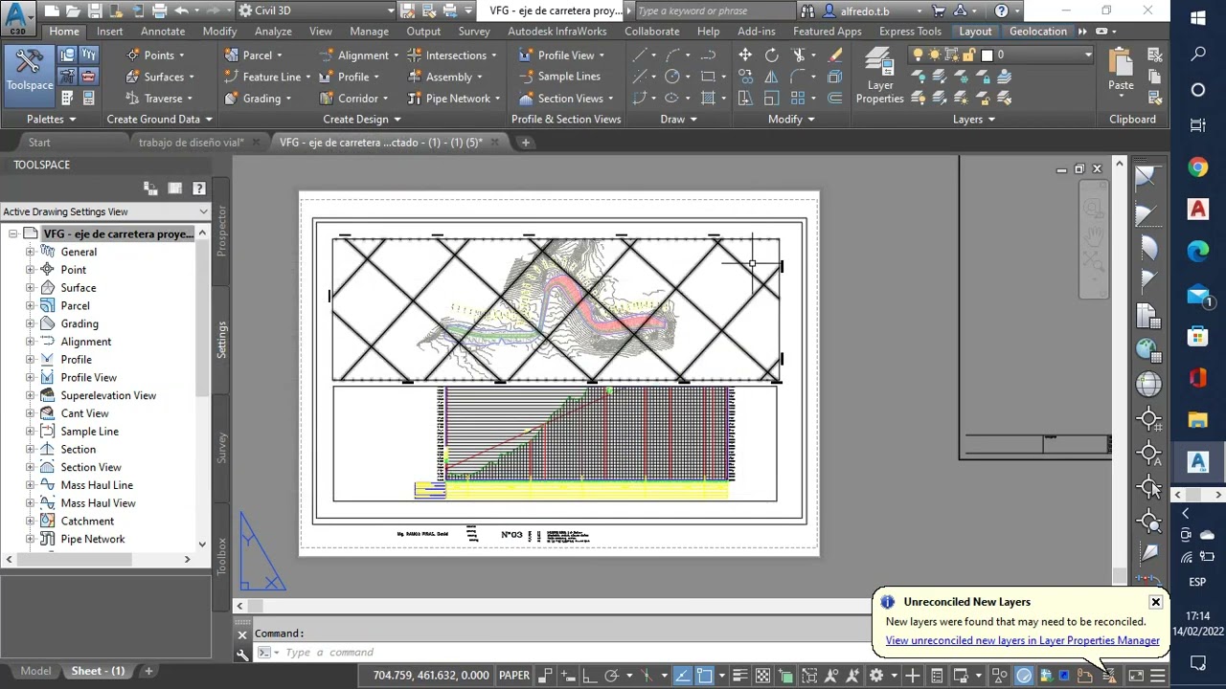Toggle the layer 0 lightbulb on/off
The height and width of the screenshot is (689, 1226).
tap(919, 56)
